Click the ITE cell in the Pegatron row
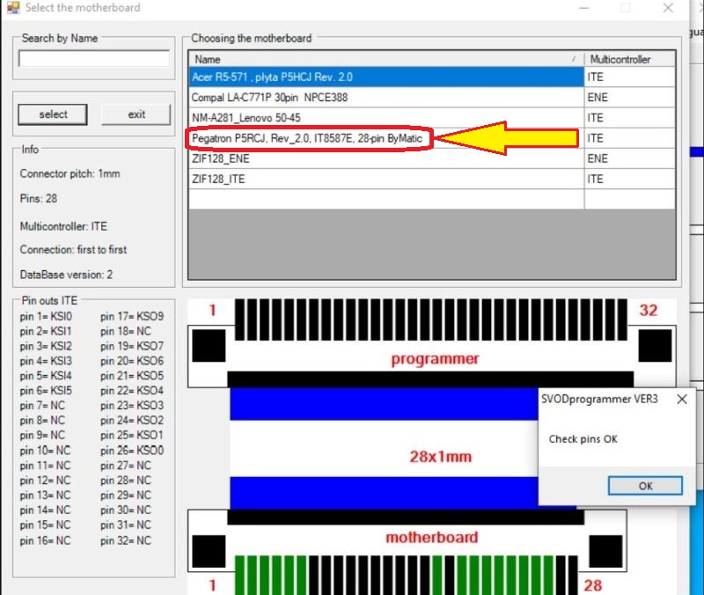Image resolution: width=704 pixels, height=595 pixels. click(x=629, y=138)
